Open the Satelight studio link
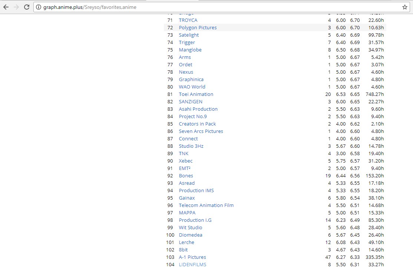 [x=189, y=35]
